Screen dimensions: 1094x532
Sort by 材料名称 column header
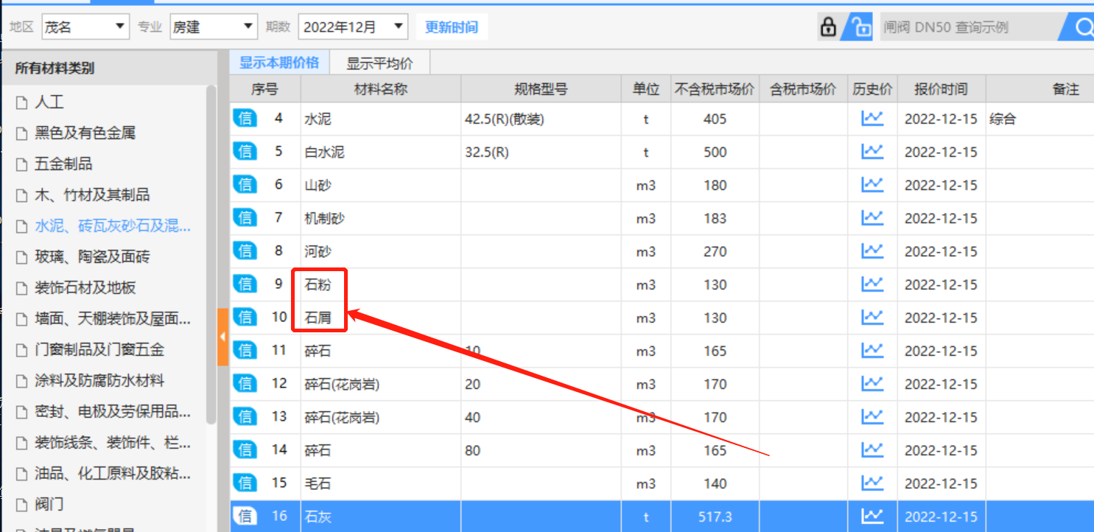(x=381, y=89)
